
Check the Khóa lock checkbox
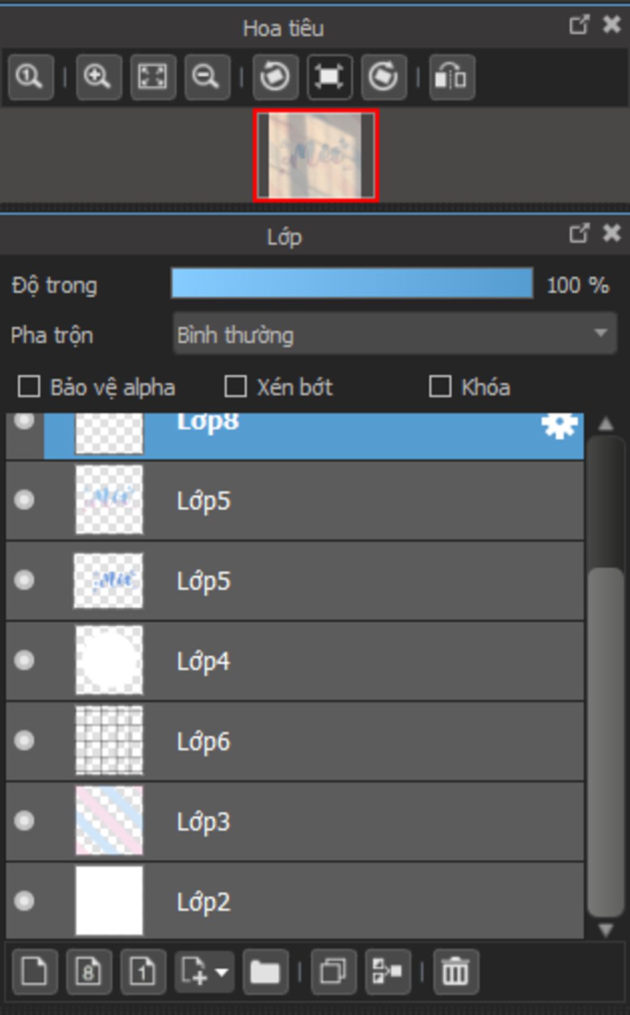coord(440,387)
